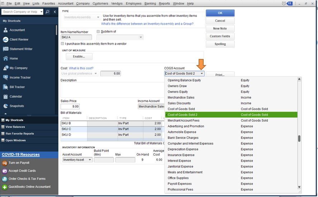Select Office Supplies expense account
318x197 pixels.
tap(231, 178)
